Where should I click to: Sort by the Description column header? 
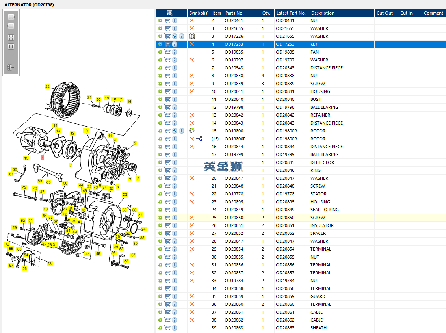click(x=322, y=13)
